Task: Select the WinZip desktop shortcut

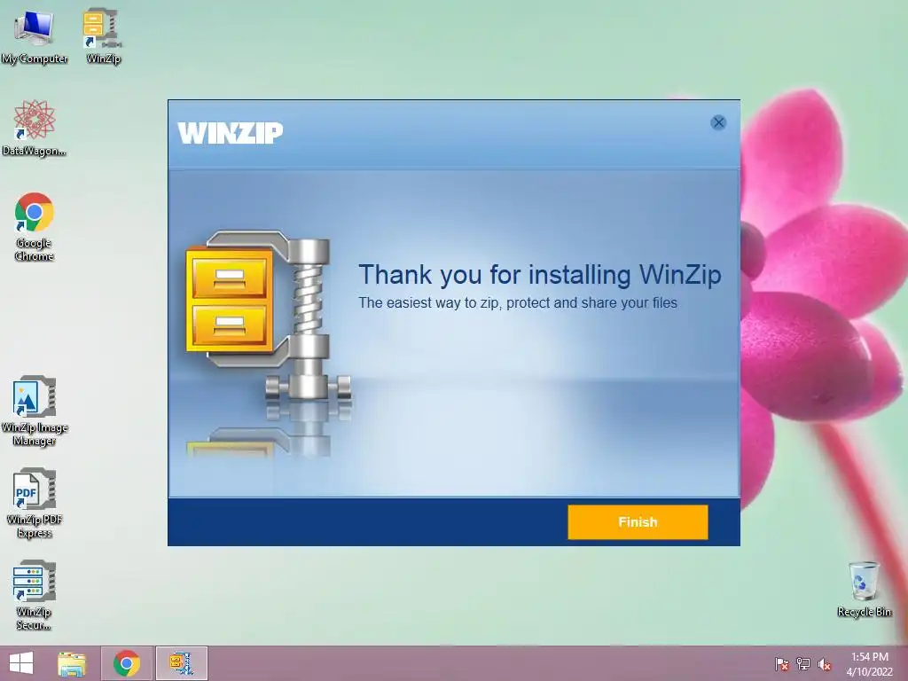Action: [103, 36]
